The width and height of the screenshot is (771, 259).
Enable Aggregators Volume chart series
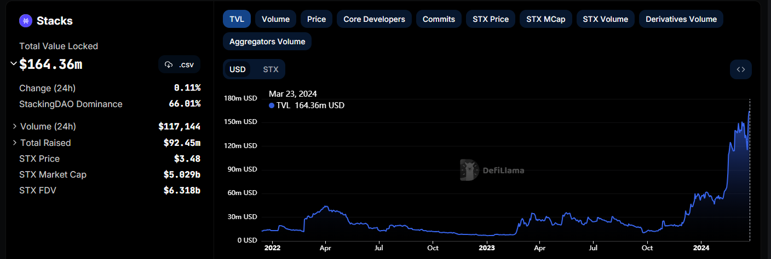267,42
